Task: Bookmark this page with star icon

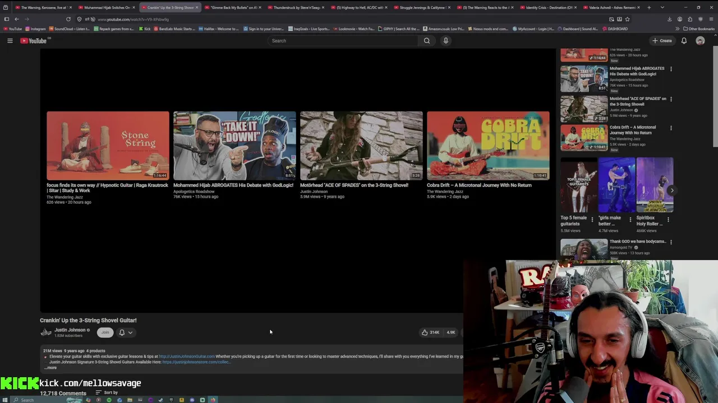Action: pyautogui.click(x=627, y=19)
